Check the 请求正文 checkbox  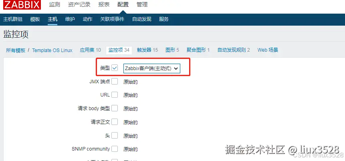115,122
